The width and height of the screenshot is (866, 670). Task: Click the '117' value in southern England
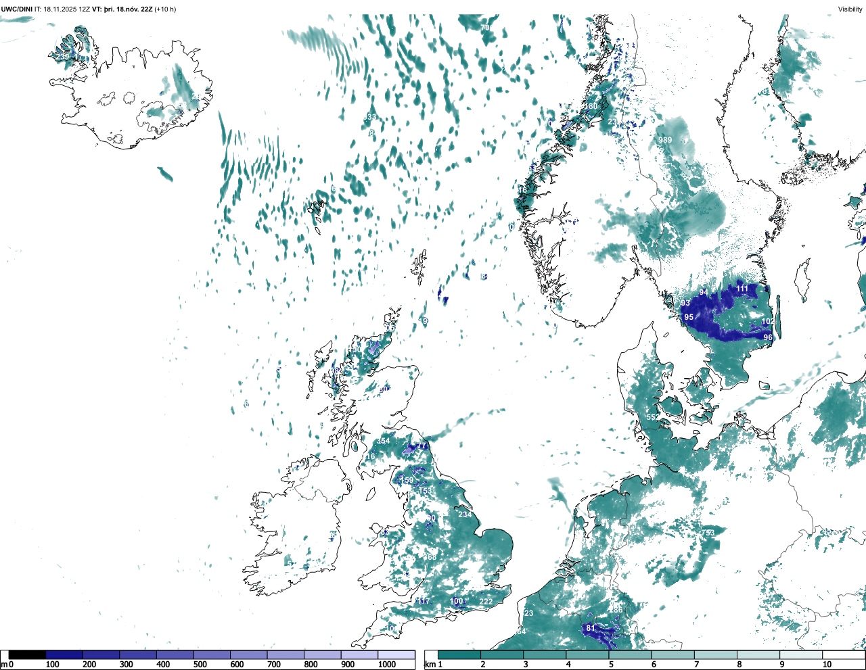[x=424, y=602]
